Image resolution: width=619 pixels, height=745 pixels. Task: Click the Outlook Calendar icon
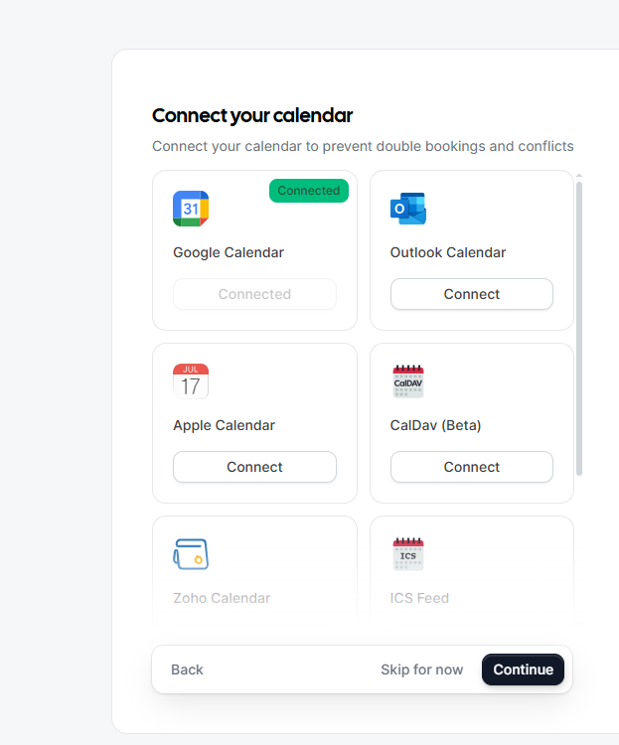pyautogui.click(x=408, y=209)
